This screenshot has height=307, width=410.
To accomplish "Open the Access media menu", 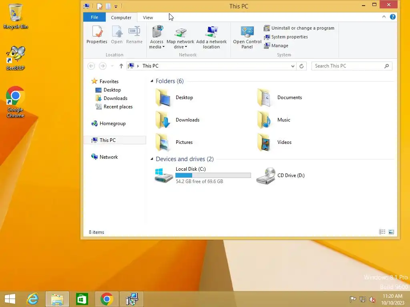I will [157, 37].
